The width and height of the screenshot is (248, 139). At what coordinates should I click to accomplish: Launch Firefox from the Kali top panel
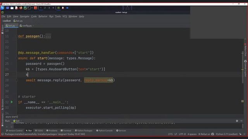[x=21, y=8]
